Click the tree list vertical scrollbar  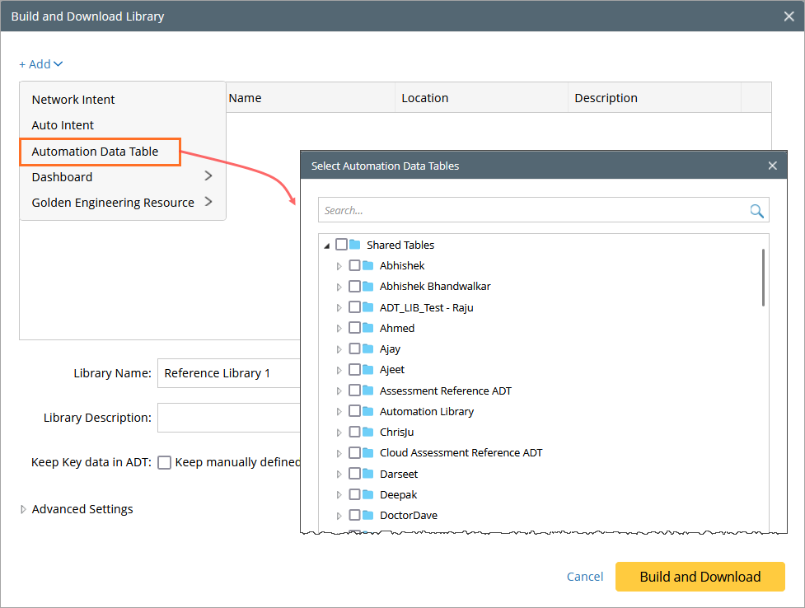click(x=763, y=278)
